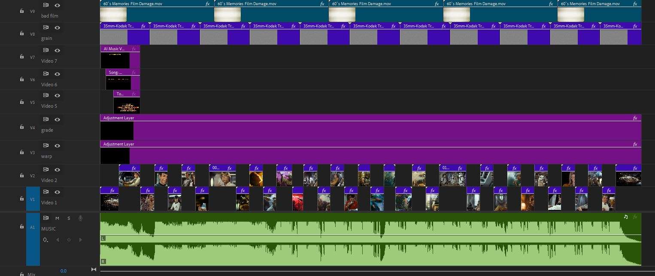Hide the grade track output
655x276 pixels.
click(x=58, y=119)
